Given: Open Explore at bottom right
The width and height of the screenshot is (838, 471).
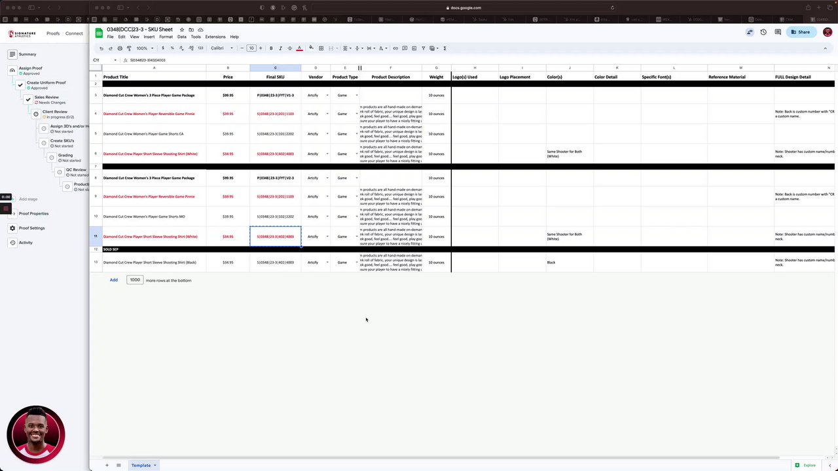Looking at the screenshot, I should [x=806, y=465].
